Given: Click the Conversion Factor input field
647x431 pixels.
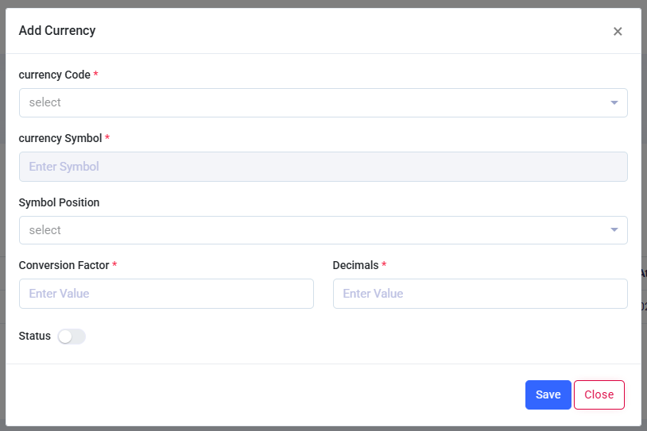Looking at the screenshot, I should 166,294.
